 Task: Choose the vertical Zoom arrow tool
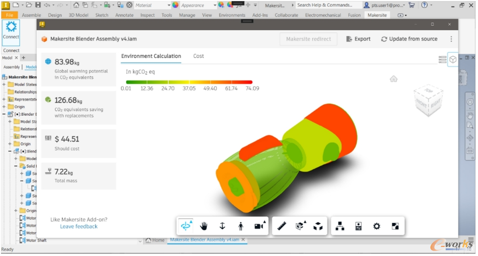222,226
